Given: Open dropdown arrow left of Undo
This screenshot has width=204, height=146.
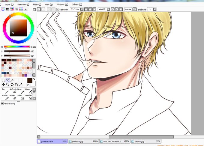Looking at the screenshot, I should [34, 10].
